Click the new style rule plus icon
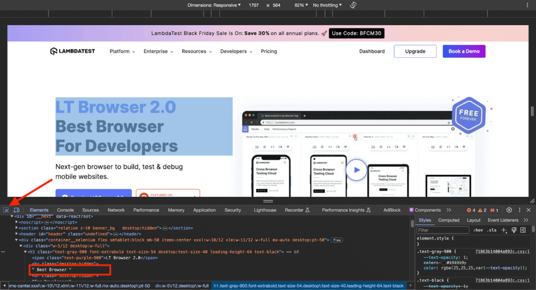536x290 pixels. (503, 230)
